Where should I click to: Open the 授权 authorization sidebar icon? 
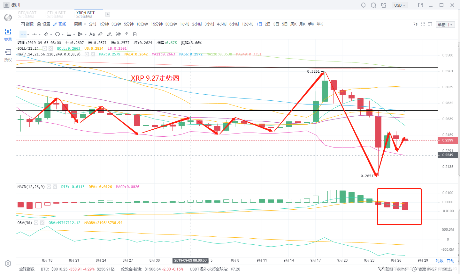(x=8, y=55)
